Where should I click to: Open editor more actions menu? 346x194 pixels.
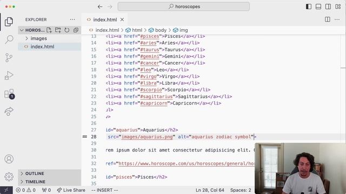(337, 19)
